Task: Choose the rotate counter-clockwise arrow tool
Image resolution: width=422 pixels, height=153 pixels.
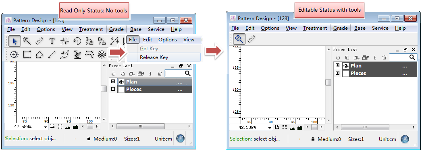Action: tap(77, 41)
